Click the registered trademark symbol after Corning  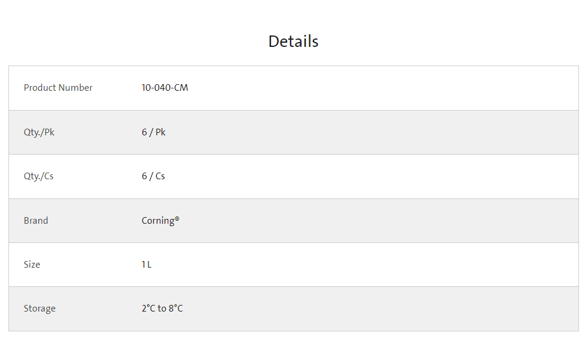point(177,219)
